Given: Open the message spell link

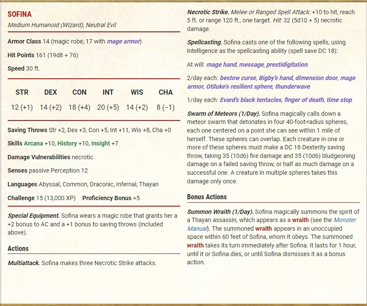Looking at the screenshot, I should pyautogui.click(x=251, y=65).
